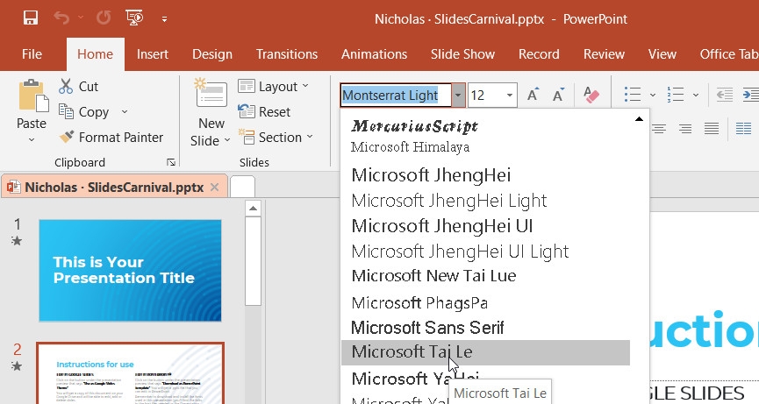This screenshot has height=404, width=759.
Task: Switch to the Design tab
Action: pos(212,54)
